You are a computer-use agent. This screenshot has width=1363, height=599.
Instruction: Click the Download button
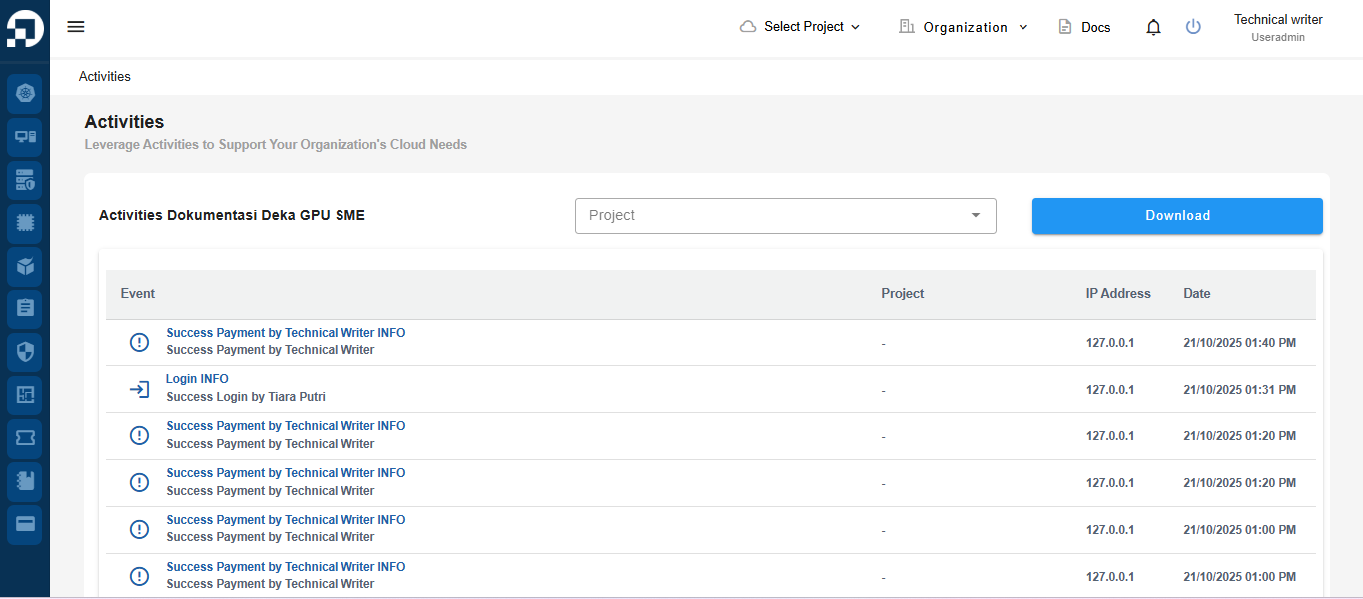1177,216
